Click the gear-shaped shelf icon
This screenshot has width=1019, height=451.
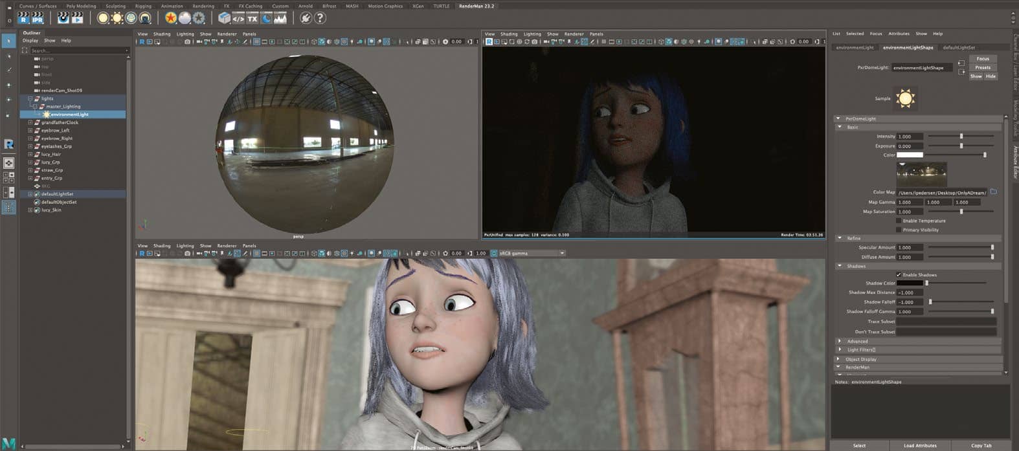coord(199,18)
